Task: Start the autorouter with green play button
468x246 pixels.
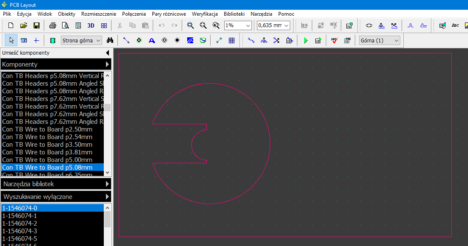Action: (x=305, y=41)
